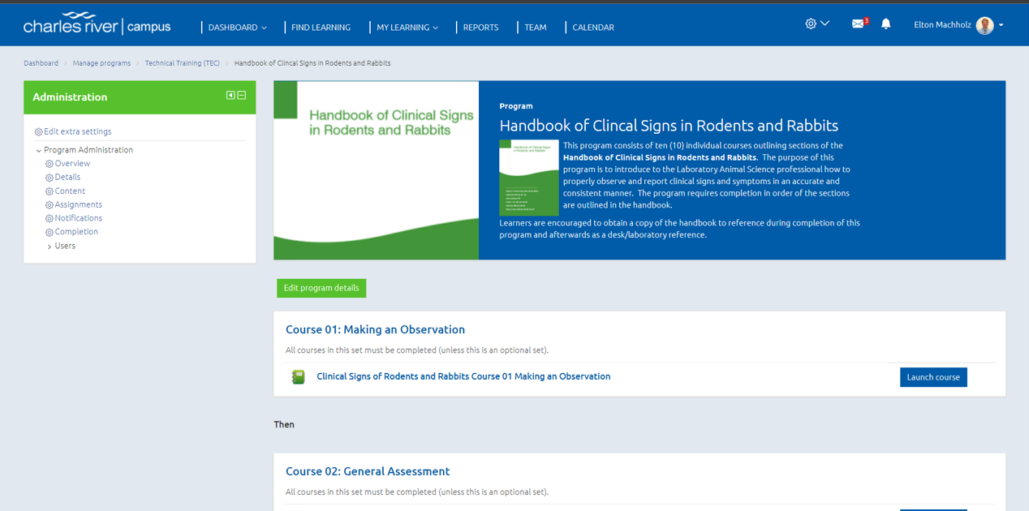Open the Overview admin link
This screenshot has height=511, width=1029.
coord(72,164)
